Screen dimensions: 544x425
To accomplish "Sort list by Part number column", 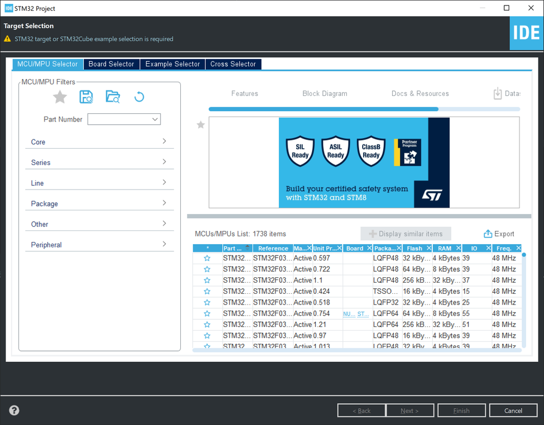I will pos(237,248).
